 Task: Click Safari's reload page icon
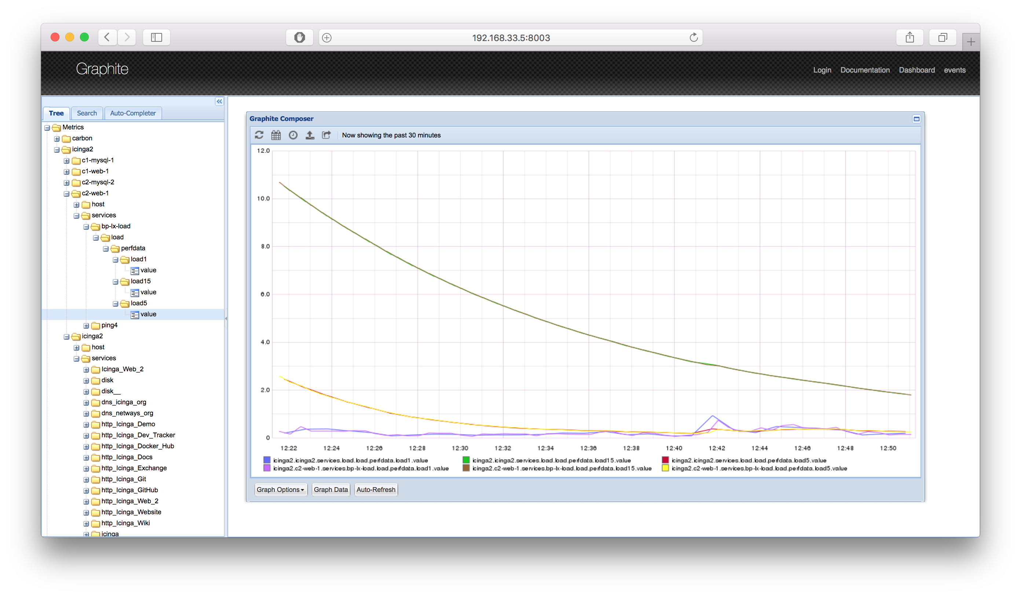pos(694,38)
